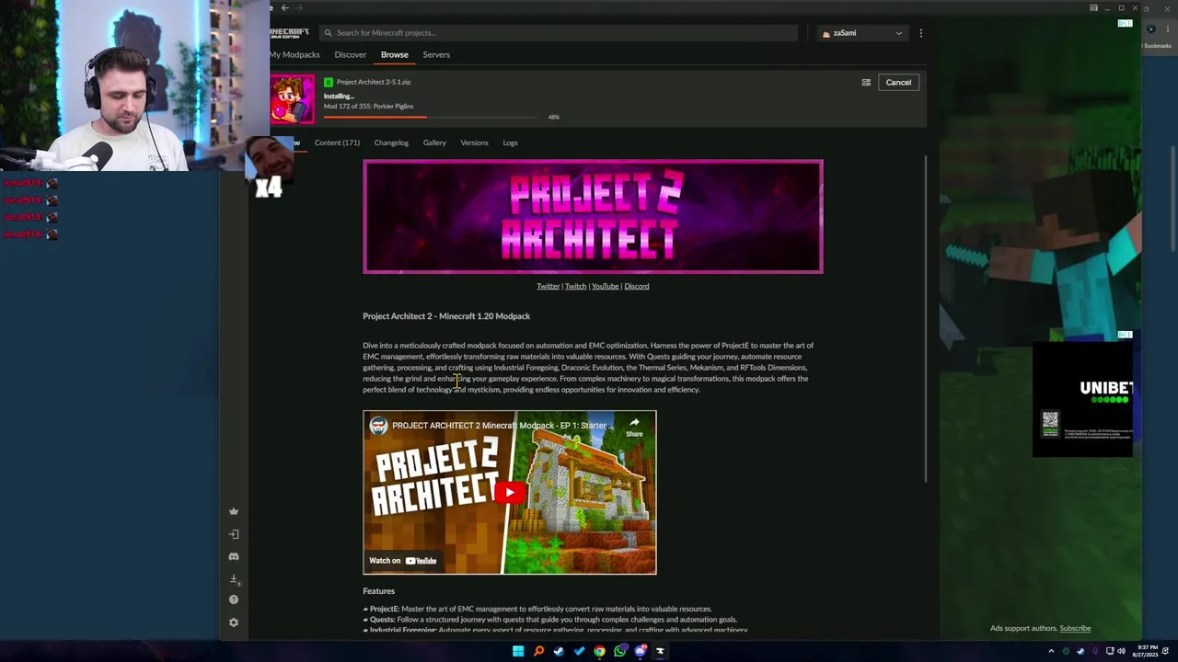Click Watch on YouTube in the video
This screenshot has height=662, width=1178.
pyautogui.click(x=403, y=561)
